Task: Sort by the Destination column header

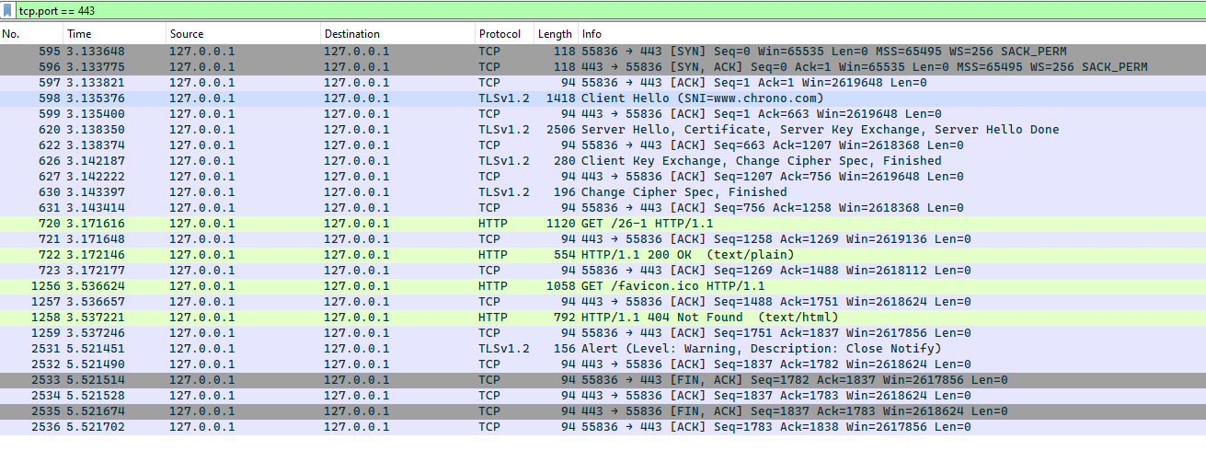Action: point(397,34)
